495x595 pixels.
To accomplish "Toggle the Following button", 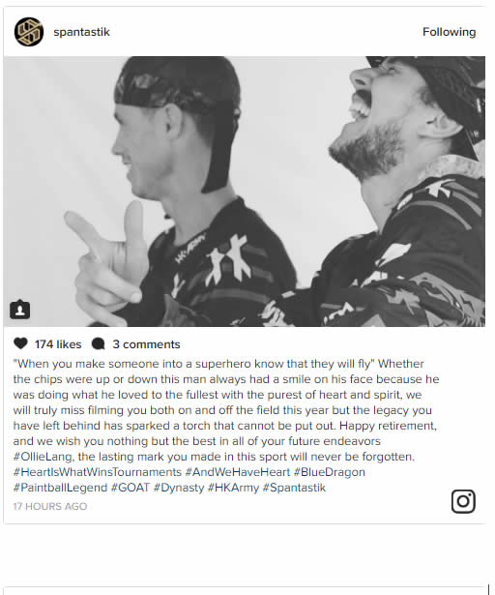I will tap(450, 32).
